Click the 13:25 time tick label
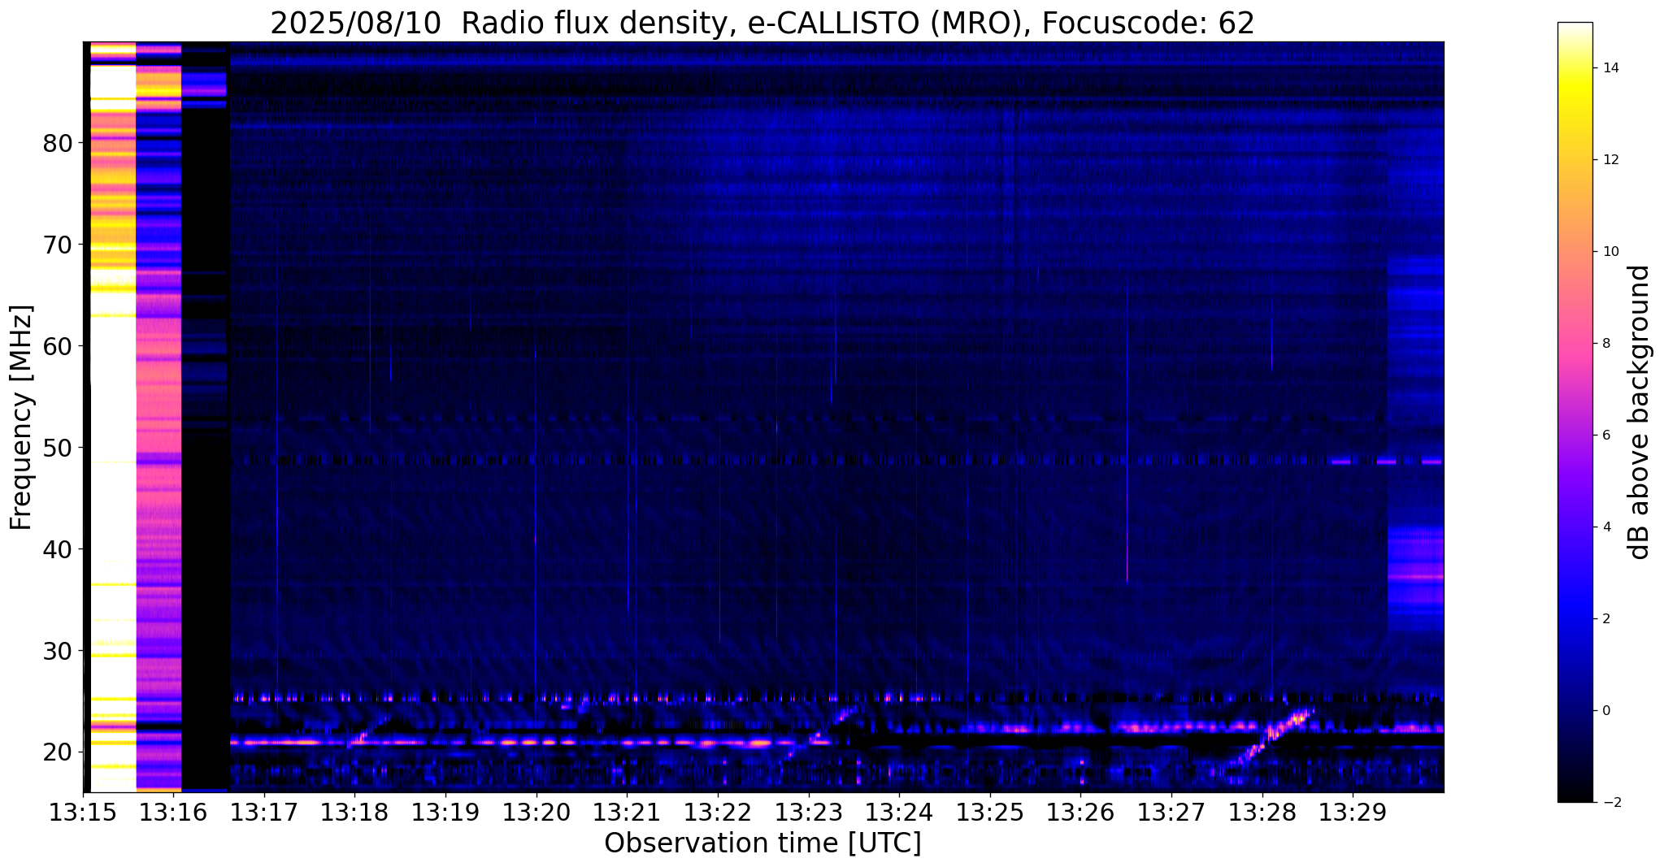Viewport: 1664px width, 867px height. click(990, 811)
